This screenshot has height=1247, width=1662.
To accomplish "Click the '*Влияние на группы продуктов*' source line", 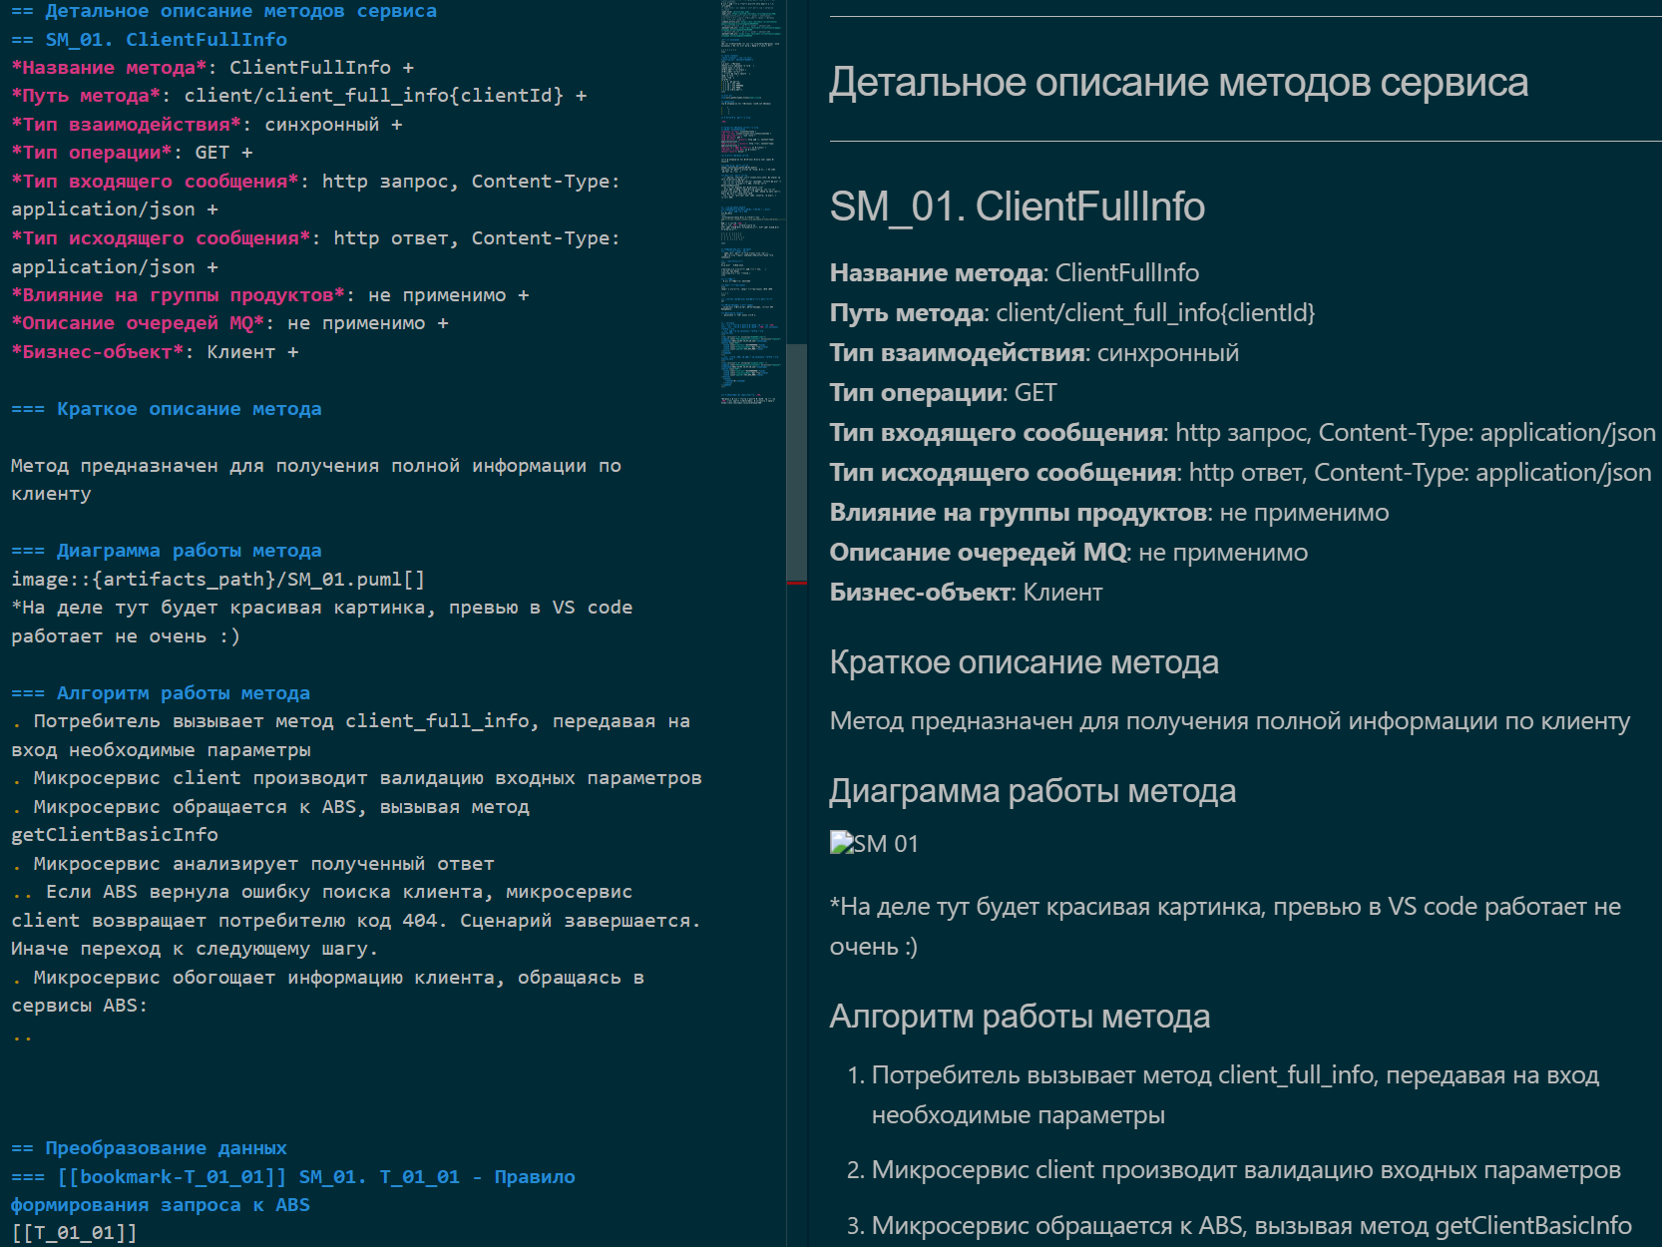I will 270,295.
